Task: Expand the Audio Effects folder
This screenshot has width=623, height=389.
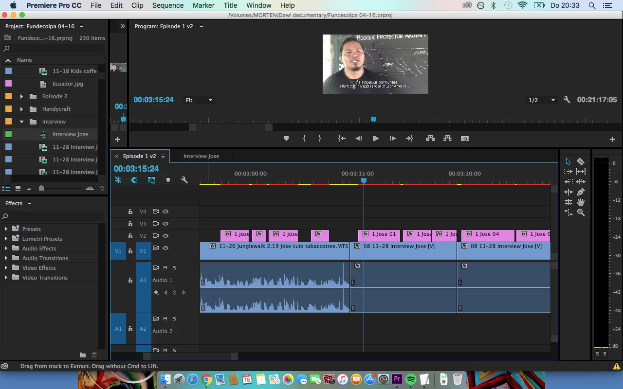Action: coord(6,248)
